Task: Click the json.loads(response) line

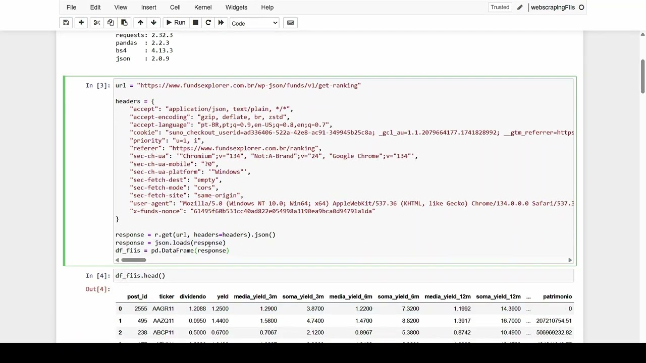Action: (x=170, y=243)
